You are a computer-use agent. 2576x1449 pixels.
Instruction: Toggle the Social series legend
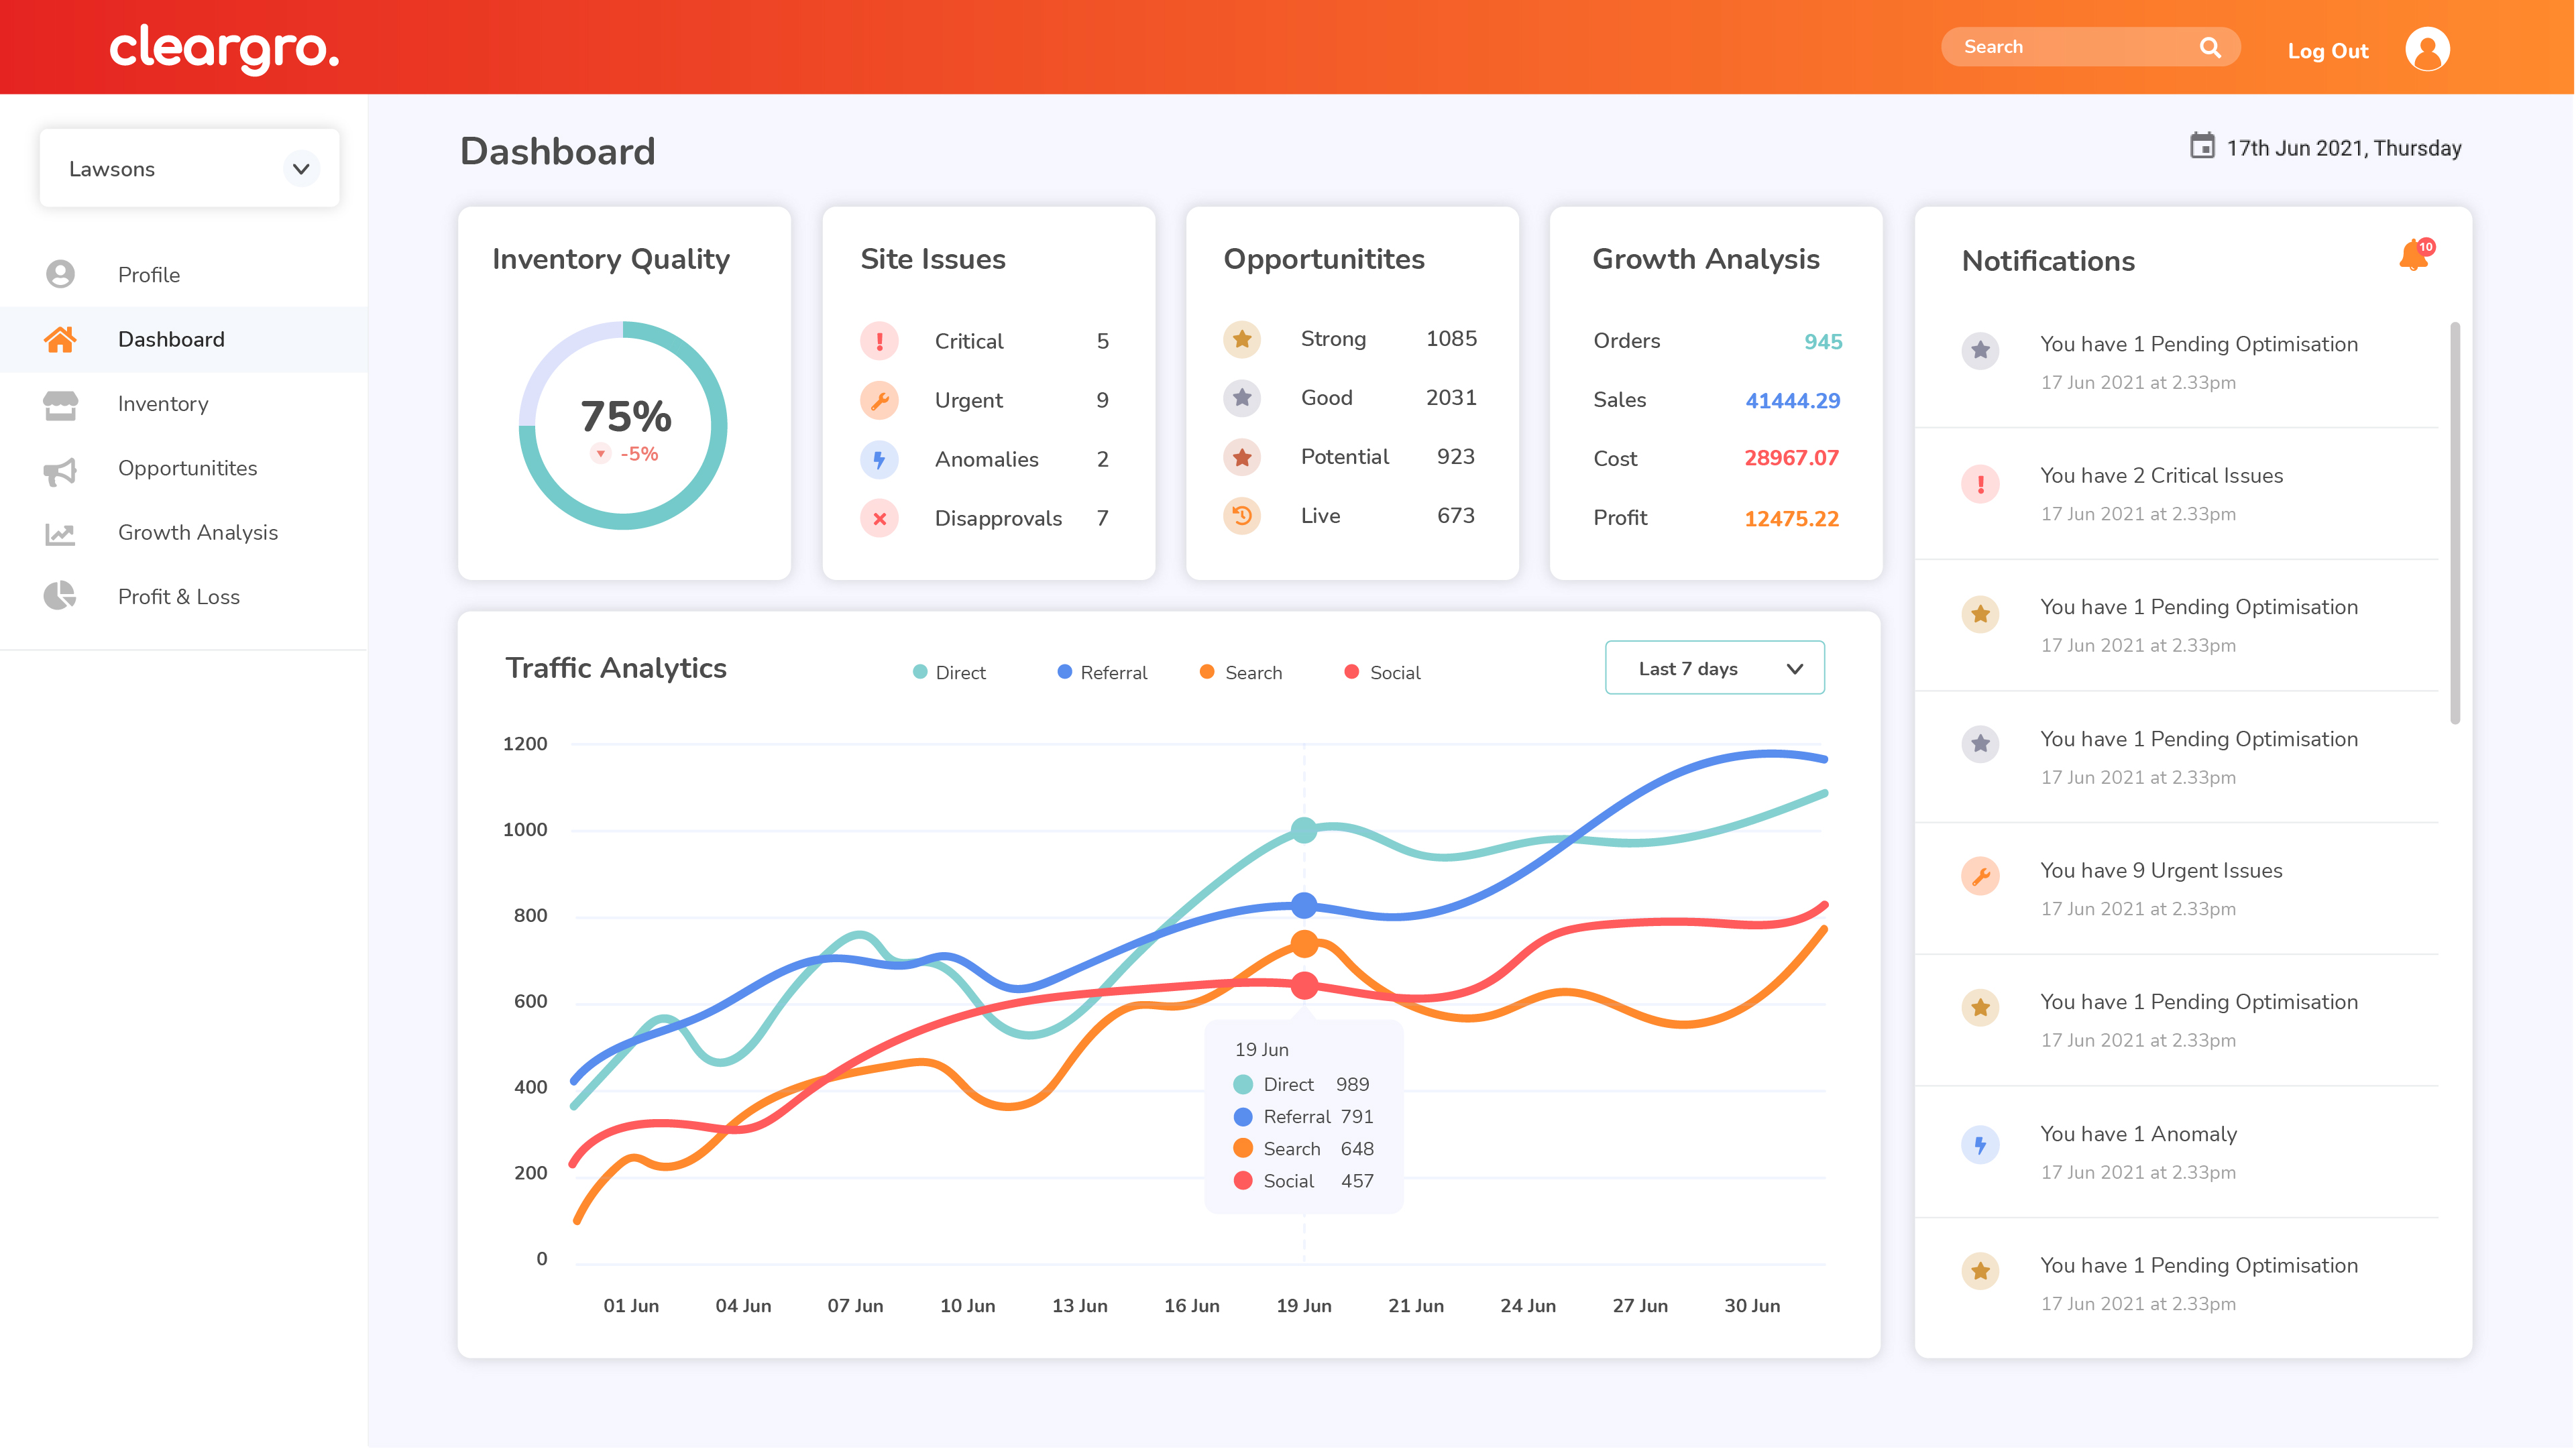coord(1382,673)
